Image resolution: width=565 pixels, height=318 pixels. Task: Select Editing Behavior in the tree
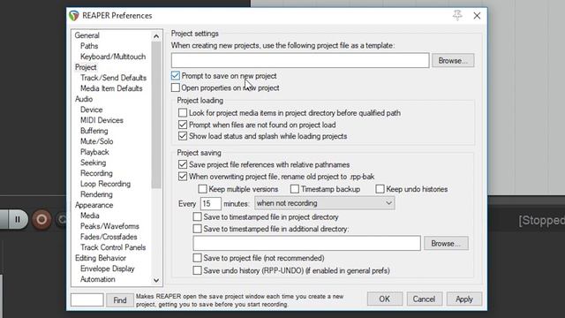point(100,258)
